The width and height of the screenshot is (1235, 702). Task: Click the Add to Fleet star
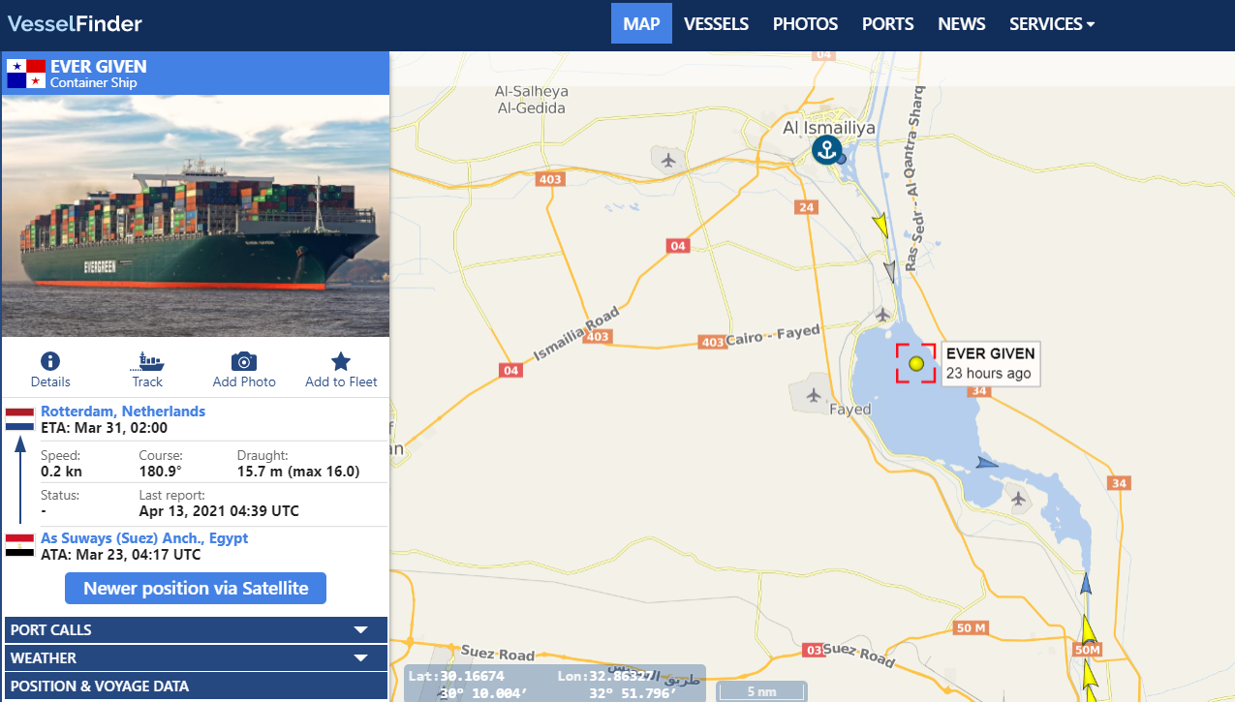click(341, 362)
